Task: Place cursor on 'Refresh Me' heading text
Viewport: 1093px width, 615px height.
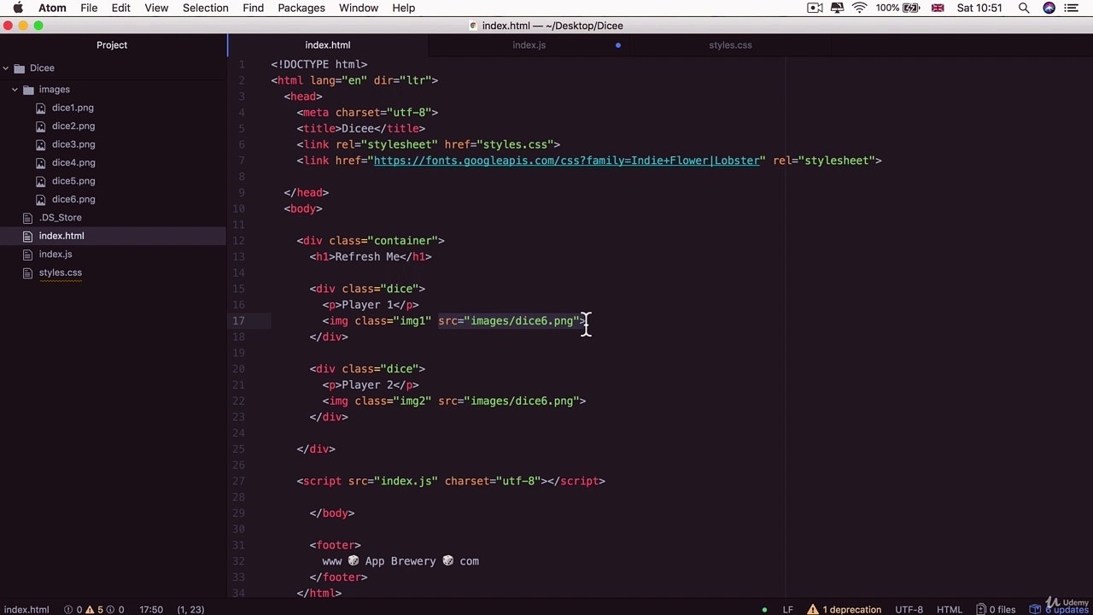Action: [368, 257]
